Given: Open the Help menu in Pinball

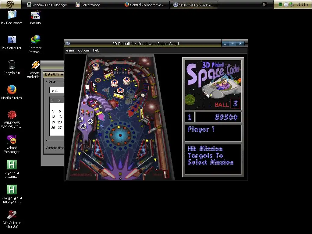Looking at the screenshot, I should [x=96, y=50].
